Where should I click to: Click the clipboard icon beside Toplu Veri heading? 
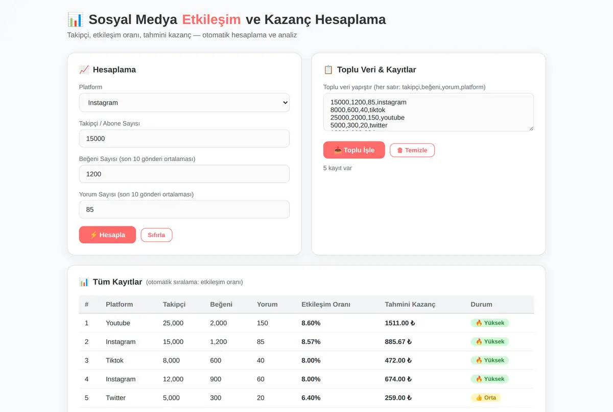(328, 70)
